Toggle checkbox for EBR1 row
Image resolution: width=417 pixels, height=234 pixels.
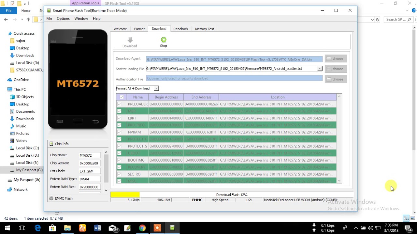pyautogui.click(x=119, y=118)
